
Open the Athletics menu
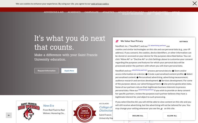[108, 12]
